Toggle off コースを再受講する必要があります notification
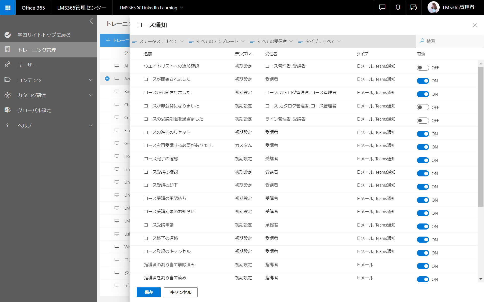This screenshot has width=484, height=302. pyautogui.click(x=423, y=147)
